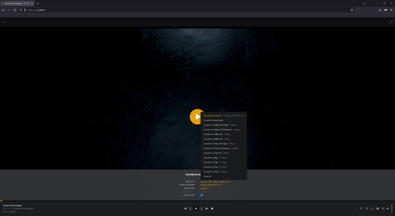Viewport: 395px width, 216px height.
Task: Open the Quality dropdown showing Original 36.1 Mbps
Action: click(215, 181)
